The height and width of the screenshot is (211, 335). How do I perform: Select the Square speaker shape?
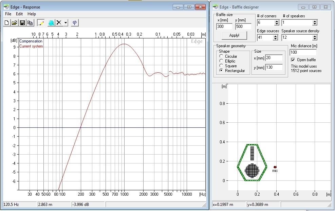click(221, 66)
